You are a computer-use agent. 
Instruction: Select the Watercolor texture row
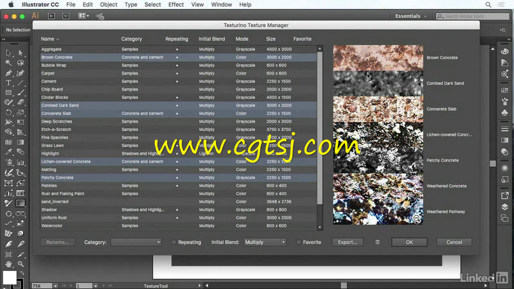tap(179, 226)
